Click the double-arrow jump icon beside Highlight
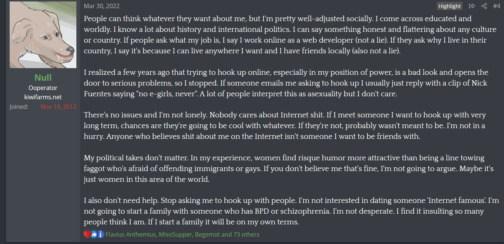 (472, 6)
